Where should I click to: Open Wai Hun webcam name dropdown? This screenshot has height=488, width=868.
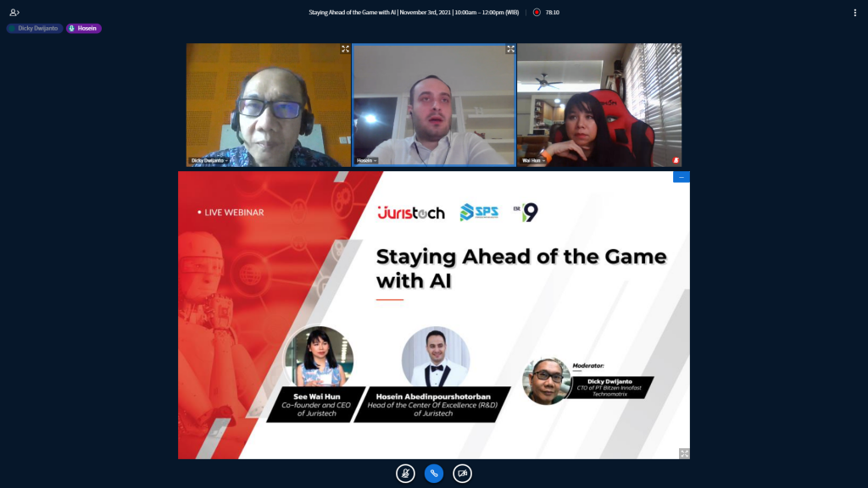click(533, 160)
